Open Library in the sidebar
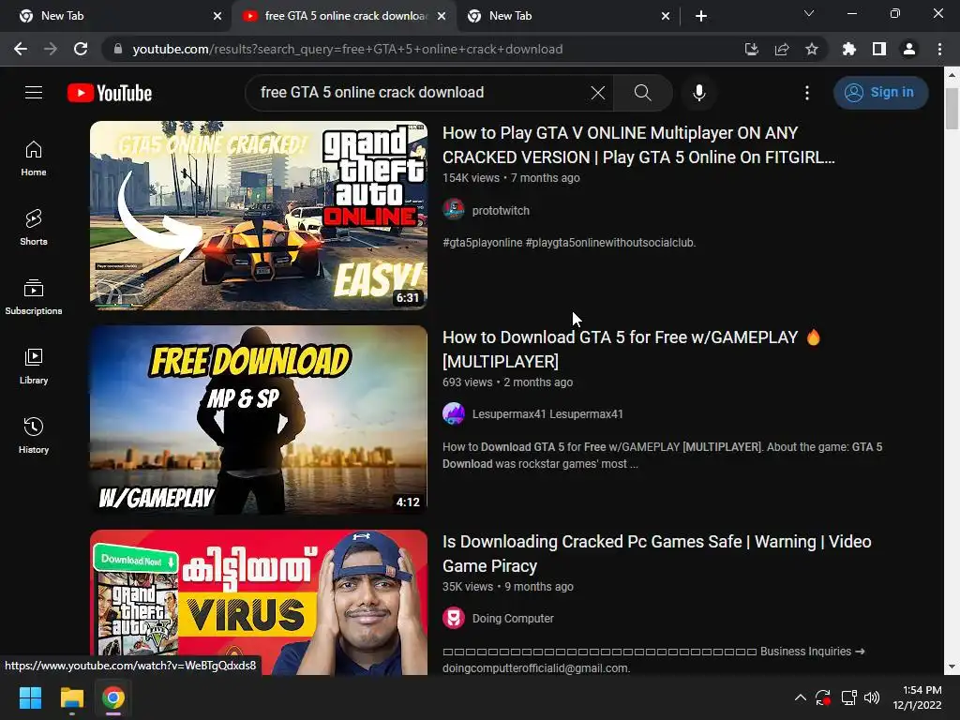Viewport: 960px width, 720px height. click(34, 367)
